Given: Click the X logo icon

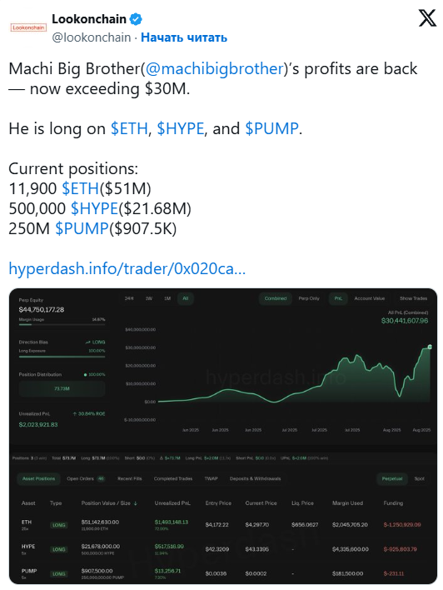Looking at the screenshot, I should pyautogui.click(x=427, y=17).
